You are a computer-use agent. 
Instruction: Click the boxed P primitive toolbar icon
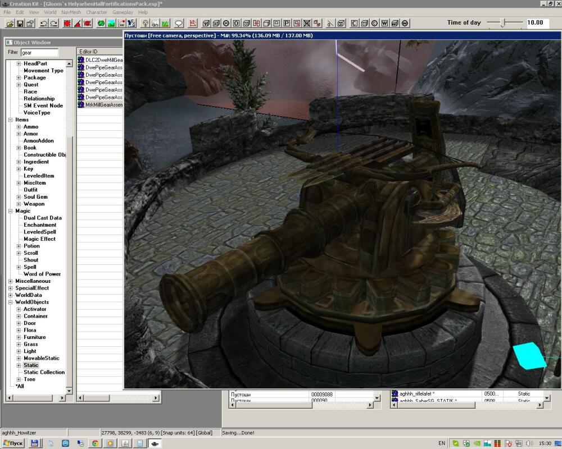pyautogui.click(x=287, y=24)
